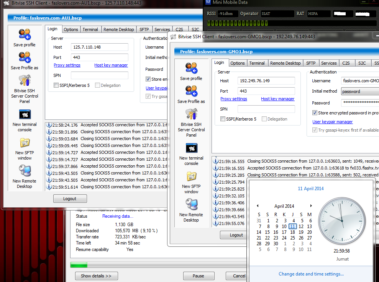Open the Save profile icon in GMO1 window
The image size is (379, 282).
point(191,73)
